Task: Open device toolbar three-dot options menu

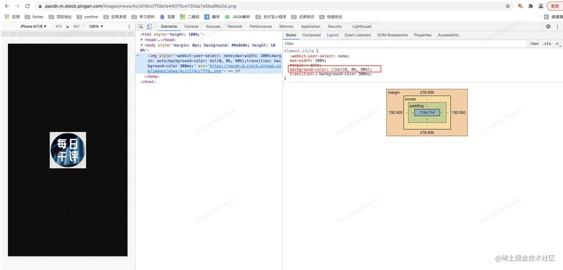Action: [129, 26]
